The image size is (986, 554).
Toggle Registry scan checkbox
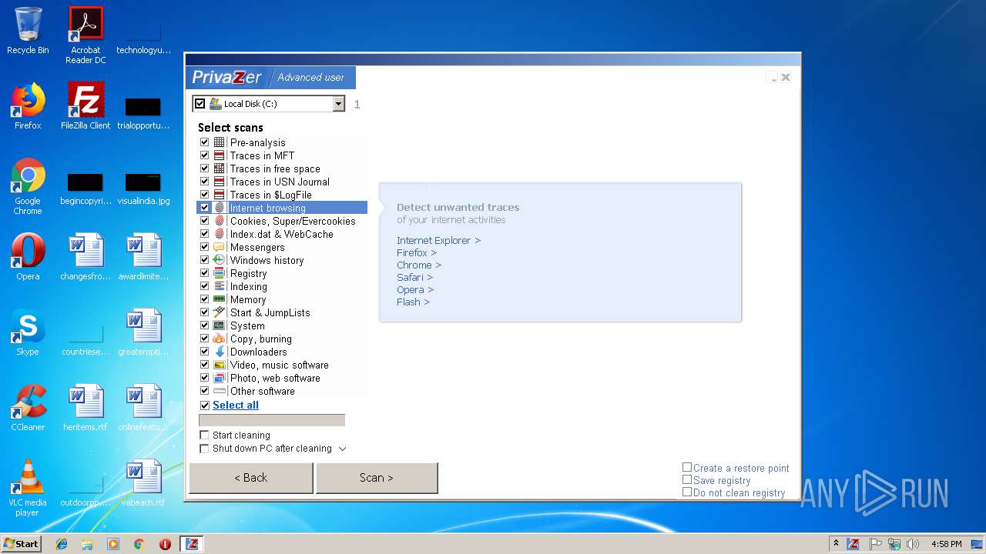tap(204, 273)
